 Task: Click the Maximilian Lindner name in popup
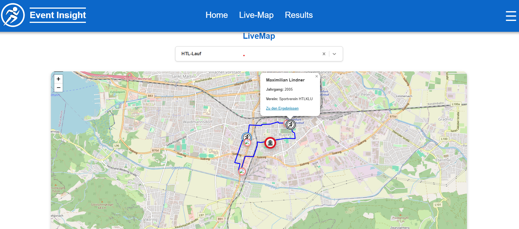(x=285, y=80)
